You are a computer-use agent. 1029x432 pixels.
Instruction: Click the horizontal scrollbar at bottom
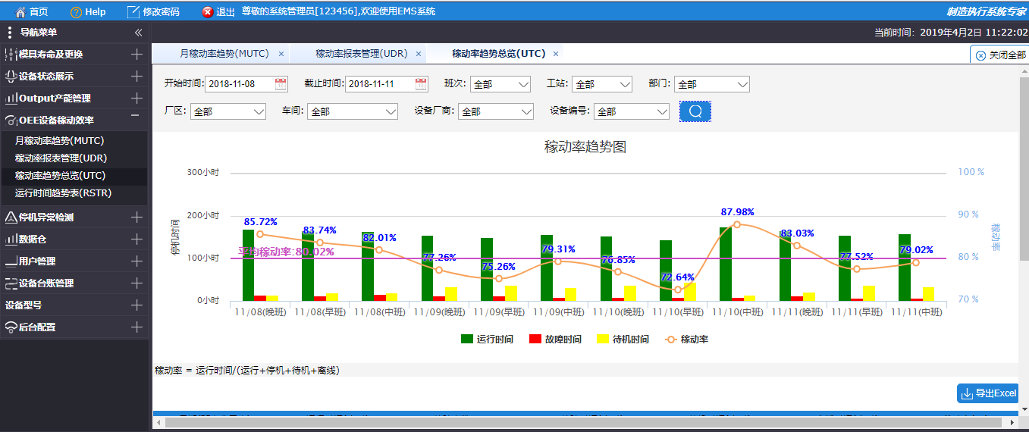[531, 422]
